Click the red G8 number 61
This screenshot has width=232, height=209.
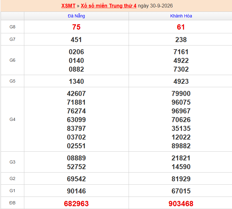(x=181, y=27)
